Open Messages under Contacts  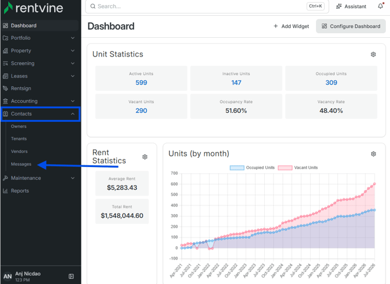[x=21, y=164]
